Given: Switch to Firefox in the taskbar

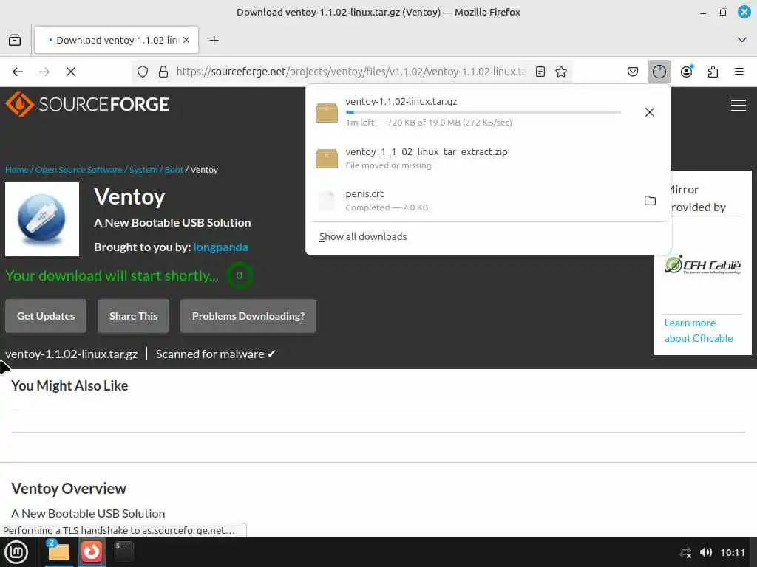Looking at the screenshot, I should [x=91, y=551].
